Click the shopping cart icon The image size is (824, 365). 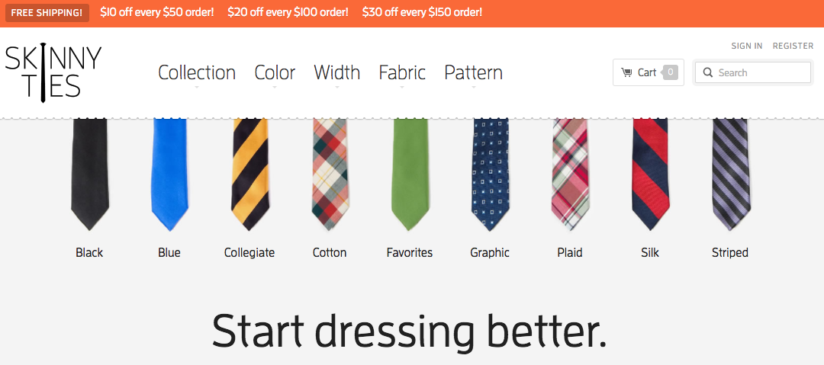(x=626, y=72)
